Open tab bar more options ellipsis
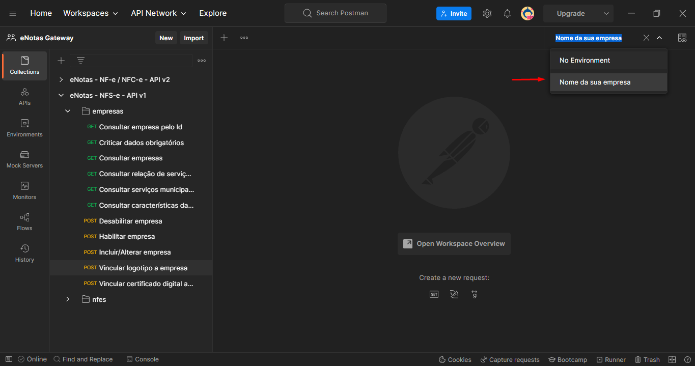Screen dimensions: 695x366 coord(244,38)
